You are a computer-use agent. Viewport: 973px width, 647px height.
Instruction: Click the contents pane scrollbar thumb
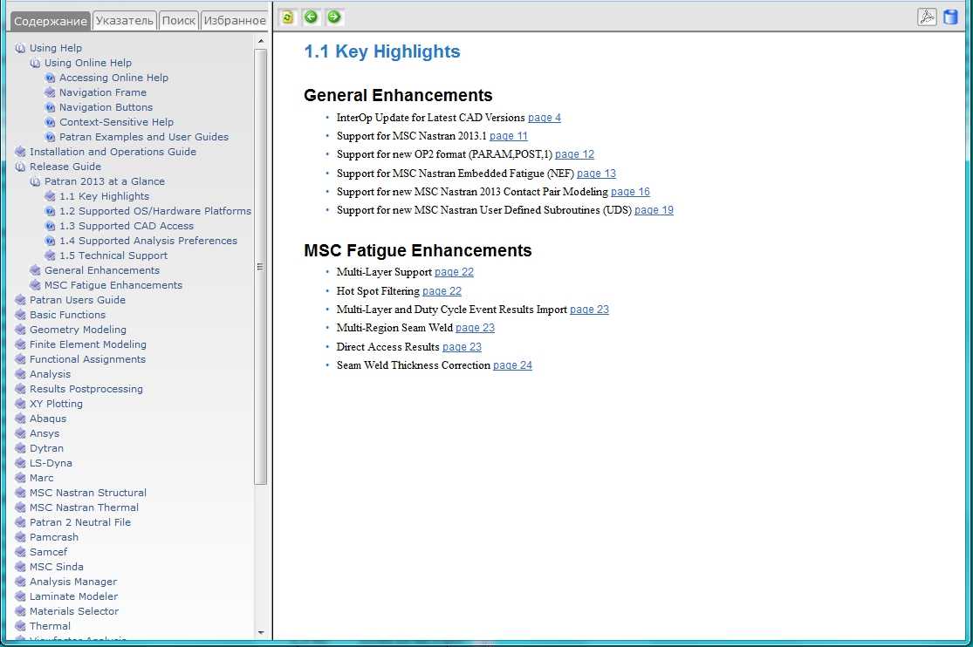tap(261, 267)
